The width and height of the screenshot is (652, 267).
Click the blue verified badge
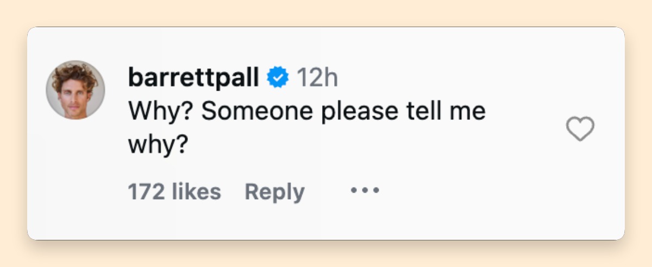tap(277, 79)
